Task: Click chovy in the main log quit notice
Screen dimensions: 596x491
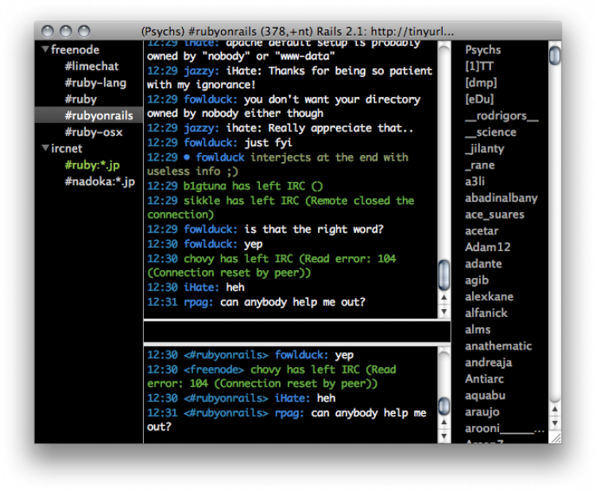Action: (199, 259)
